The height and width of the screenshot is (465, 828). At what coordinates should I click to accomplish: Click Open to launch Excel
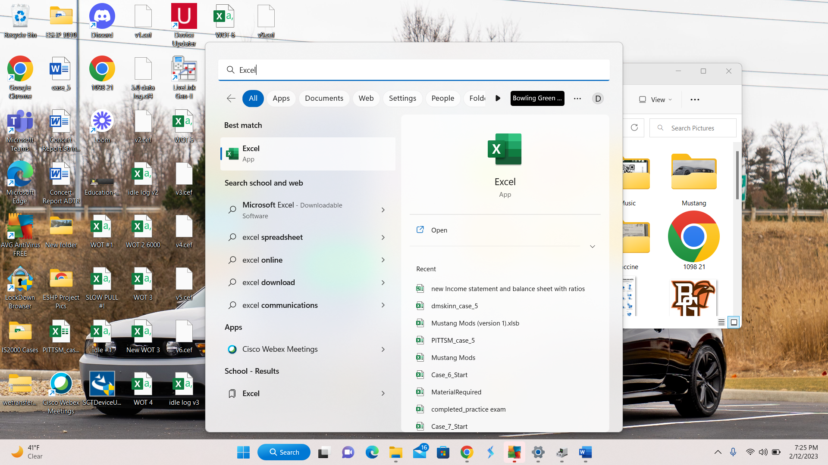439,230
